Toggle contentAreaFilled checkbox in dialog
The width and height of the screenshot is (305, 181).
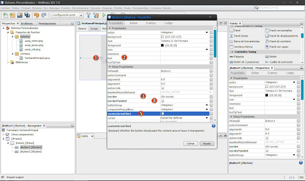coord(163,114)
